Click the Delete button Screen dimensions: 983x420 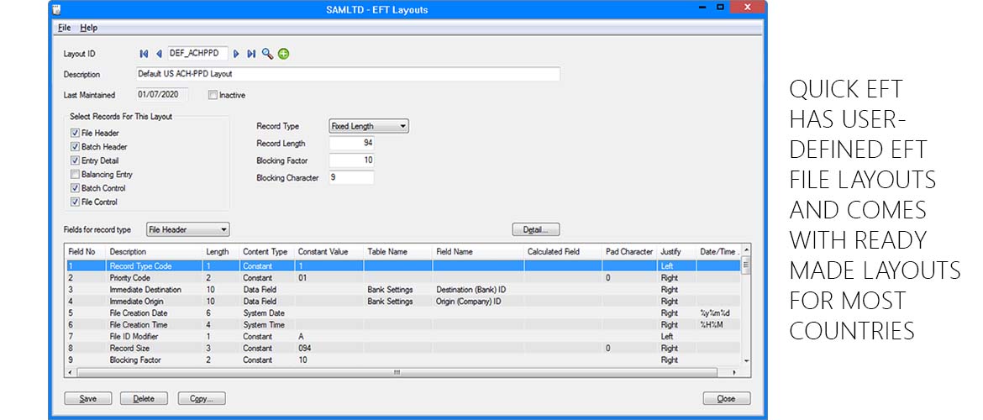click(x=144, y=399)
